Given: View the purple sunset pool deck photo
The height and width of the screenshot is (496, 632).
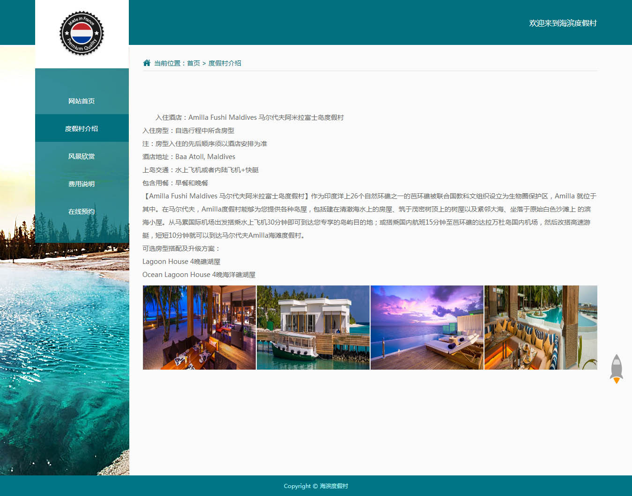Looking at the screenshot, I should (427, 328).
